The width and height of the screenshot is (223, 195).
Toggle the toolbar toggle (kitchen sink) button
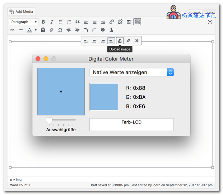coord(137,22)
